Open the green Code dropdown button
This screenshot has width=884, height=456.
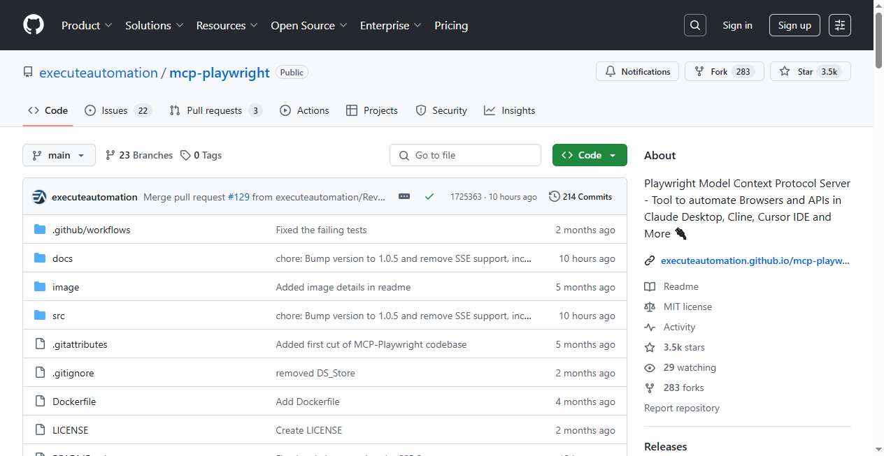pyautogui.click(x=590, y=155)
